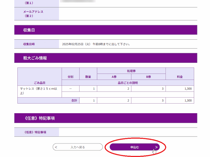Click the dash in the 分別 cell
This screenshot has height=157, width=210.
70,89
